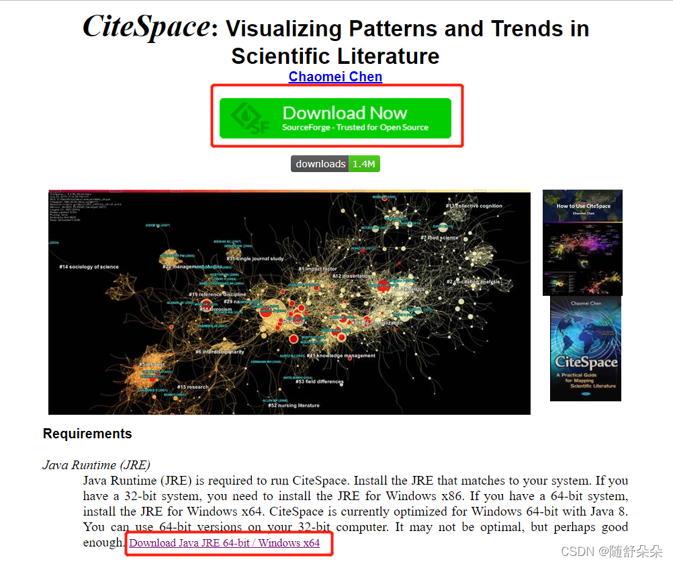Image resolution: width=673 pixels, height=564 pixels.
Task: Click the CiteSpace title text
Action: tap(146, 27)
